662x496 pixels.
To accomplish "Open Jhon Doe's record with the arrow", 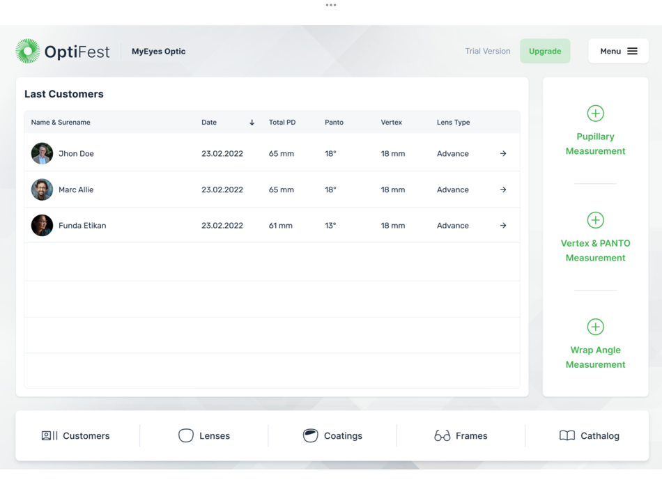I will click(503, 154).
